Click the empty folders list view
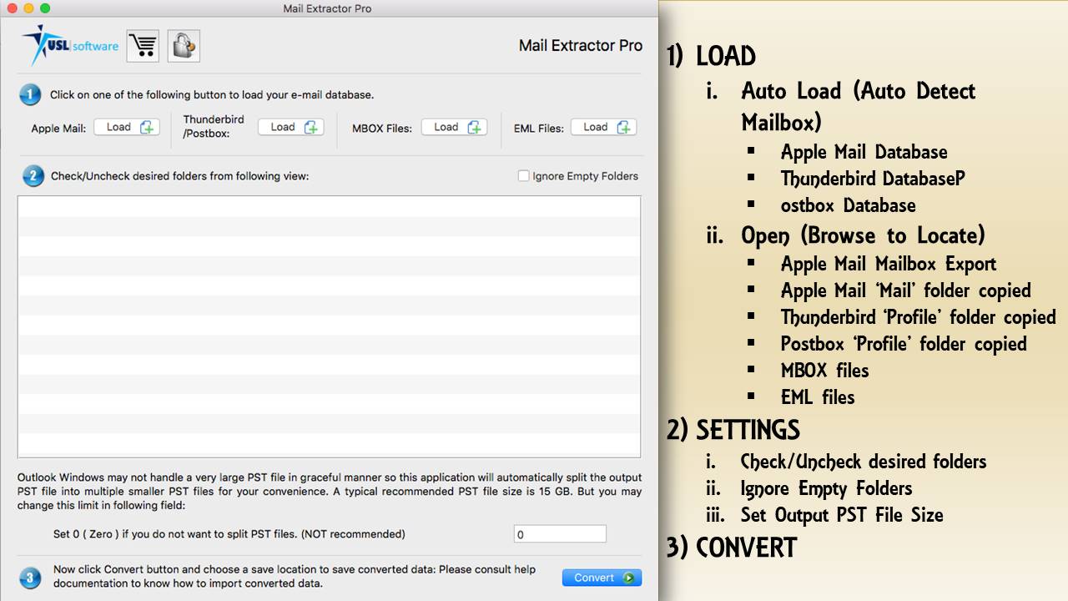 tap(330, 326)
